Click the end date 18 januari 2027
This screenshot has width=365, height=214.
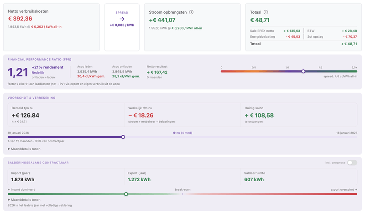[x=347, y=133]
